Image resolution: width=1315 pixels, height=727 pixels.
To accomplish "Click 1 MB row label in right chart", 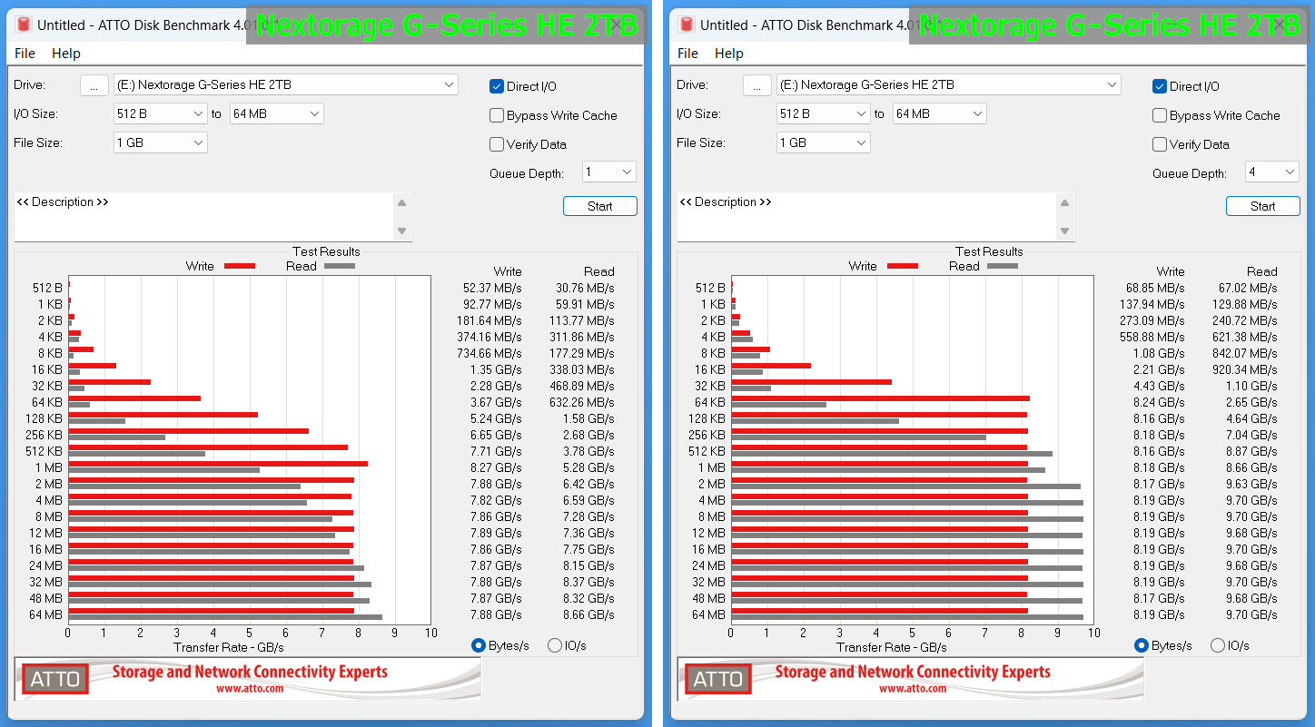I will pos(711,467).
